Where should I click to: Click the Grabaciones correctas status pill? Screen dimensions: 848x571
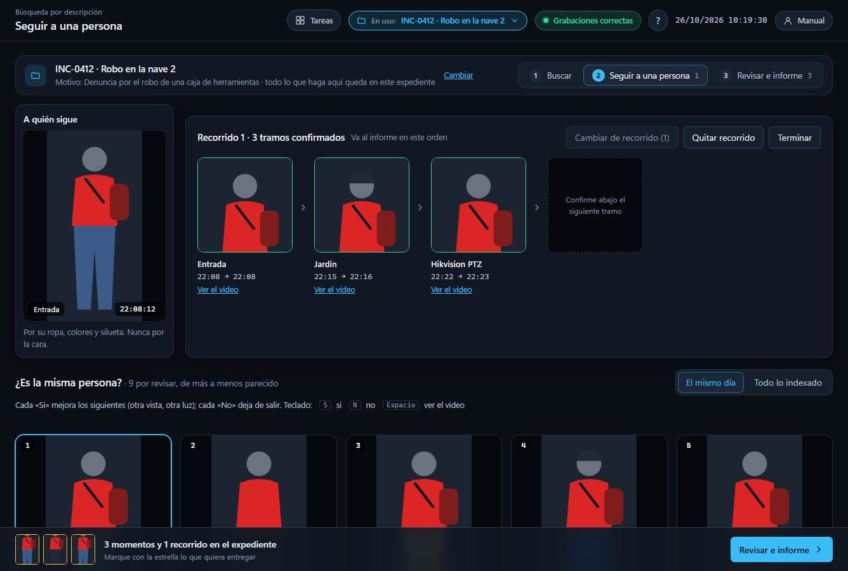pos(588,20)
